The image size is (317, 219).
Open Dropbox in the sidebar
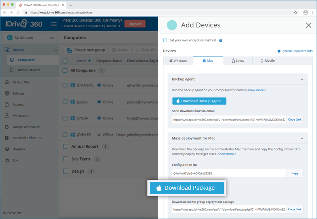(x=19, y=149)
